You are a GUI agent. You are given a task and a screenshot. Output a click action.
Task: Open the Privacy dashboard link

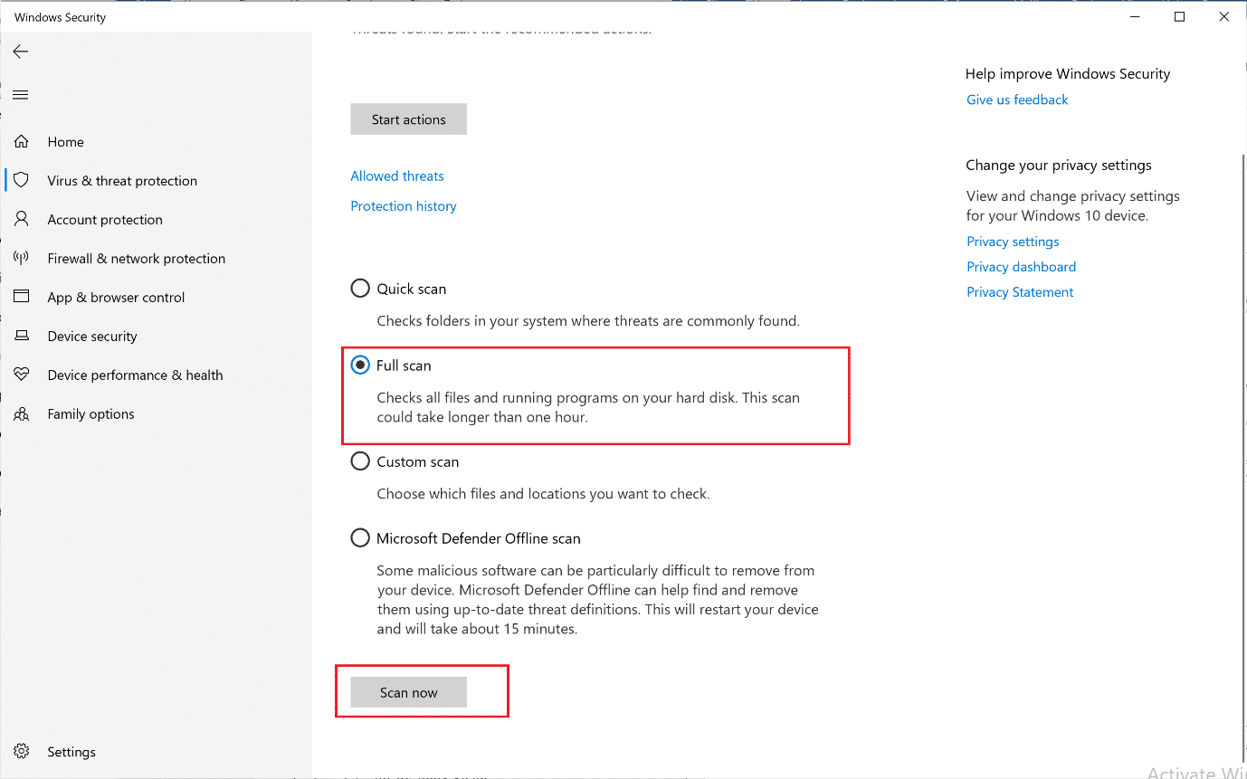(1021, 266)
